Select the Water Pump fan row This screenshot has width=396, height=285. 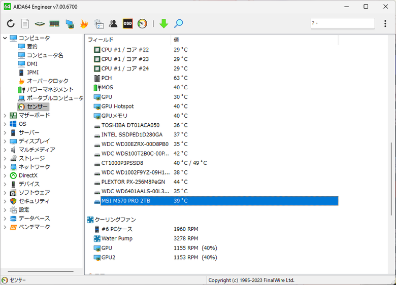pos(216,238)
